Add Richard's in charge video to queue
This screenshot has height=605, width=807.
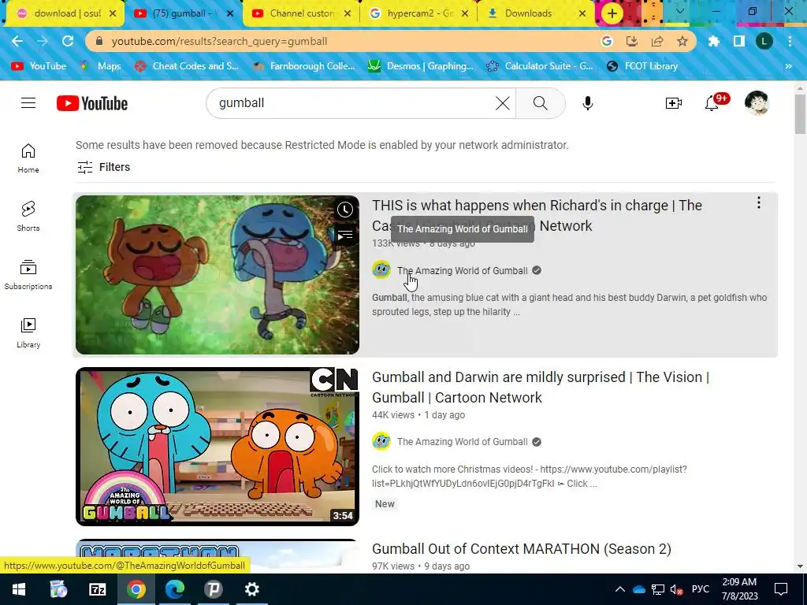[x=345, y=236]
